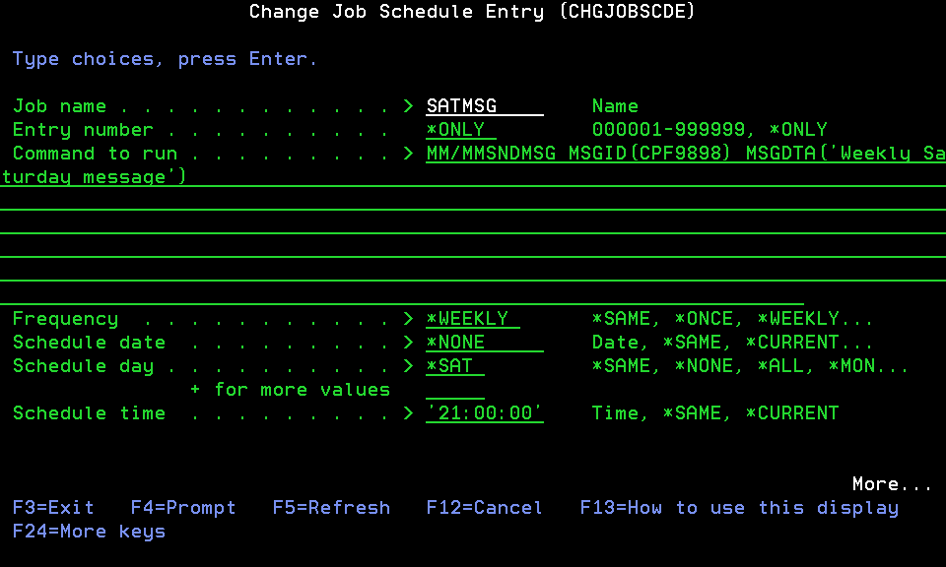Click the Frequency label text

(x=65, y=319)
